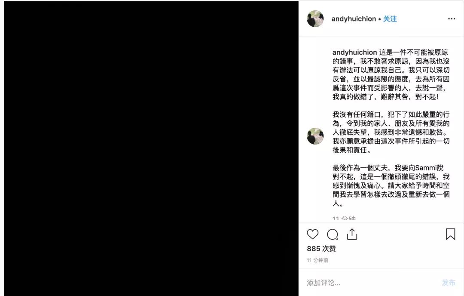The image size is (464, 296).
Task: Focus the 添加评论 comment input field
Action: click(x=370, y=283)
